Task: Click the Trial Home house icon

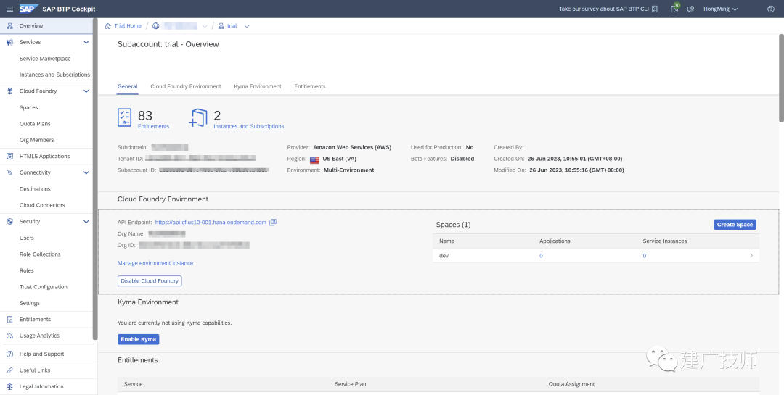Action: 107,26
